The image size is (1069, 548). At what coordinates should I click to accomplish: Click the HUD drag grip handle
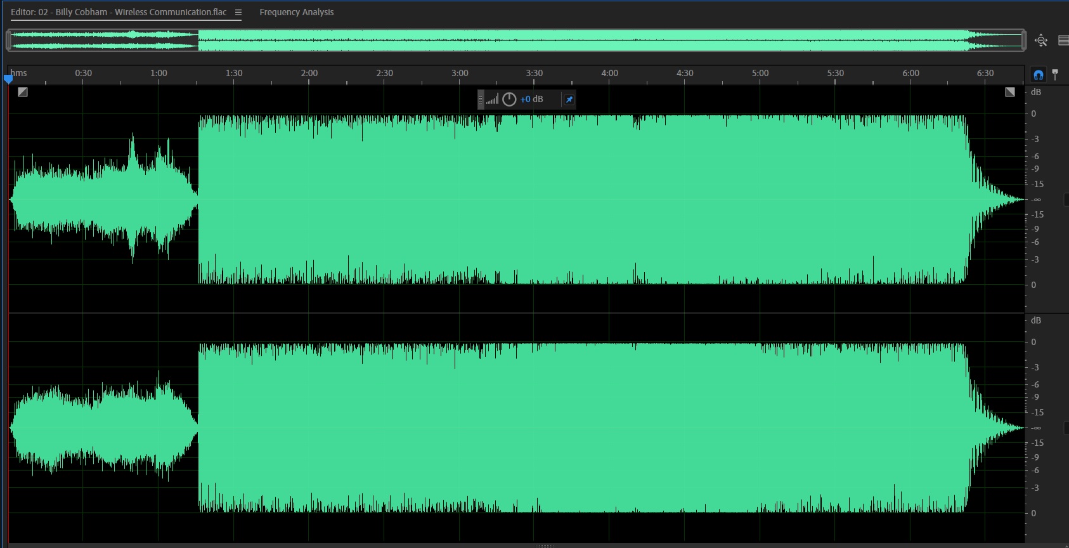click(481, 100)
